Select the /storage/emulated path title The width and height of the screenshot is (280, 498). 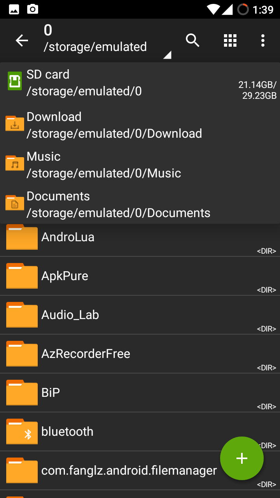(95, 47)
